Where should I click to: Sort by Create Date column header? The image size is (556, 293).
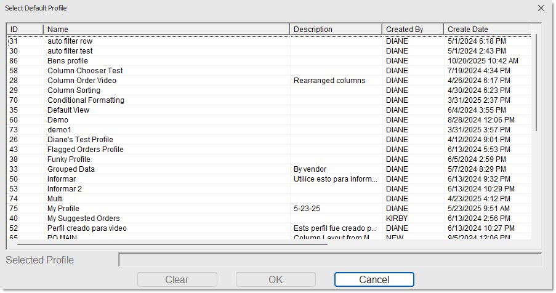click(x=486, y=29)
